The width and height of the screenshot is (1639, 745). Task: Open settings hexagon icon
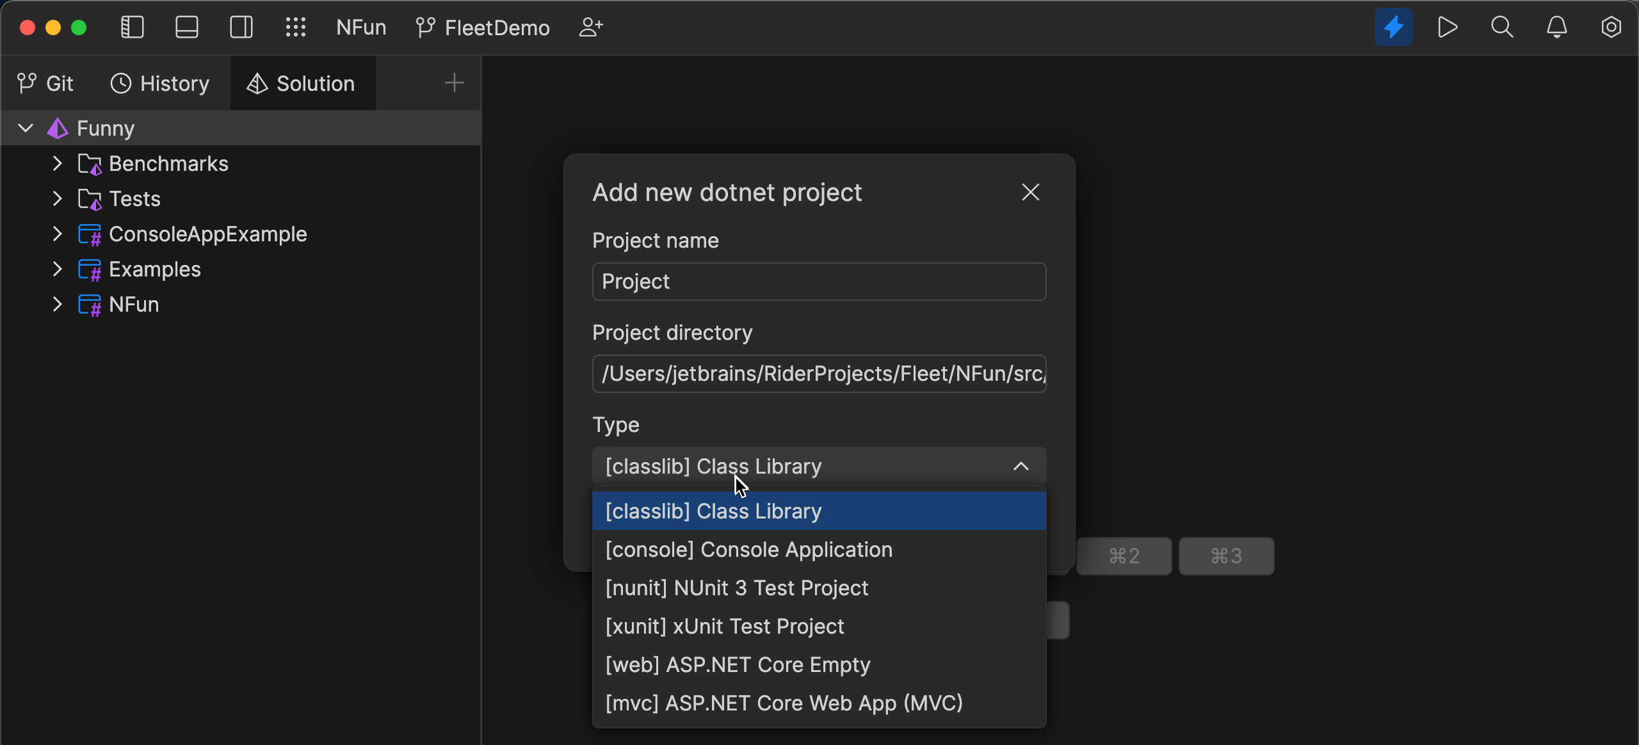click(1611, 28)
